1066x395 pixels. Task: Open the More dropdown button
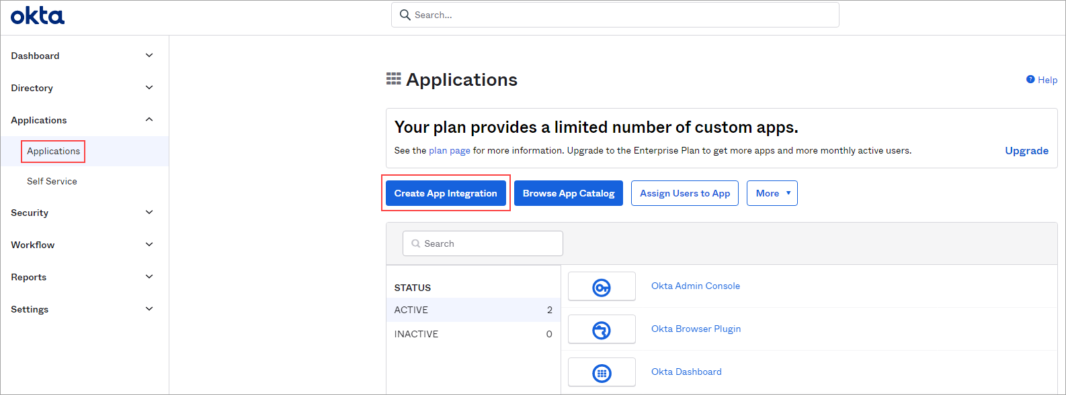(x=772, y=193)
